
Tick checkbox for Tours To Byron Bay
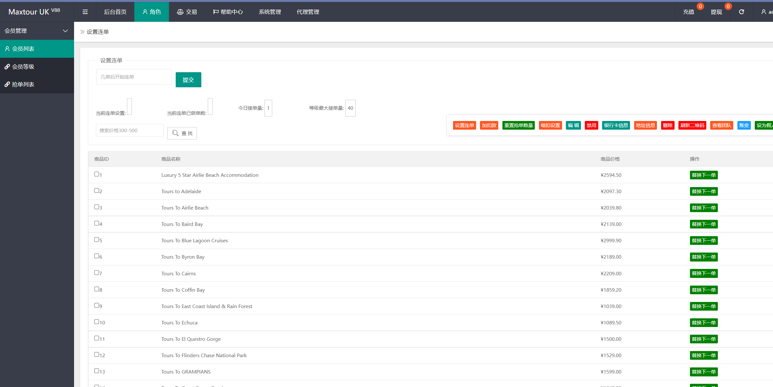tap(97, 256)
